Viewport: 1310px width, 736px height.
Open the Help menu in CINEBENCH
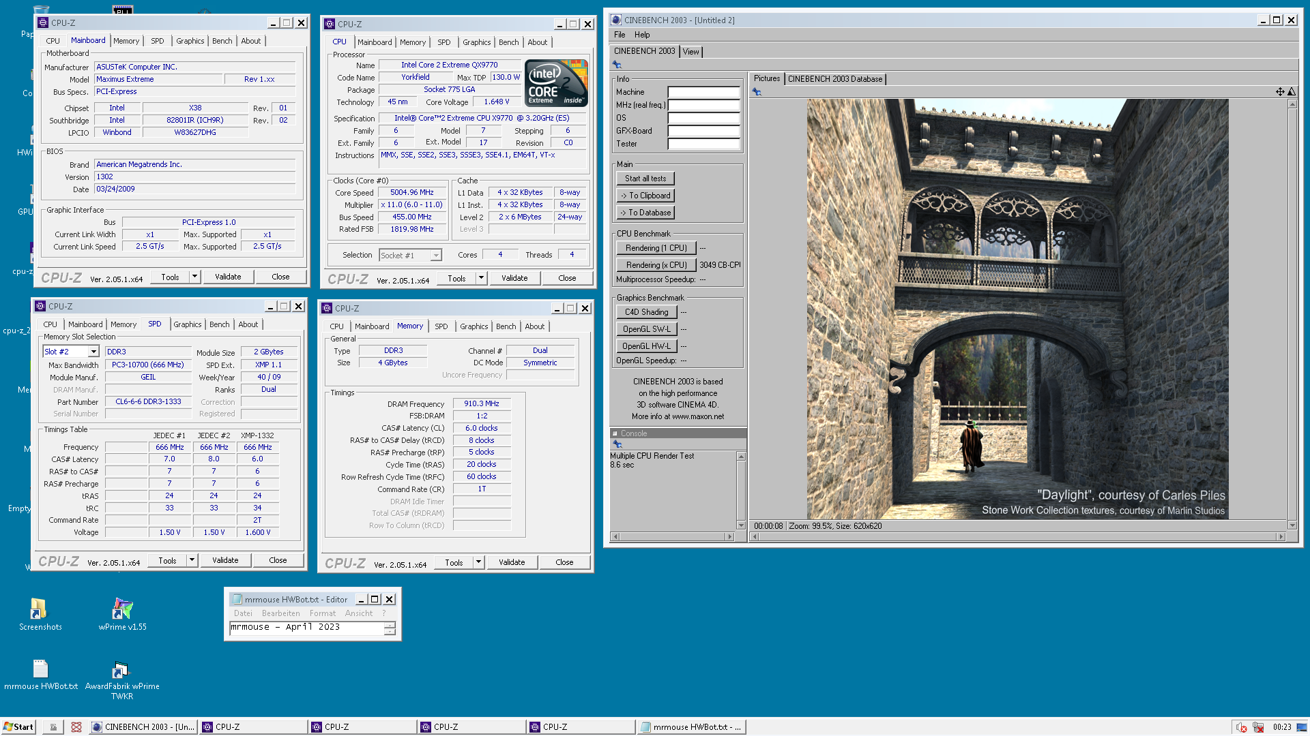pyautogui.click(x=642, y=35)
